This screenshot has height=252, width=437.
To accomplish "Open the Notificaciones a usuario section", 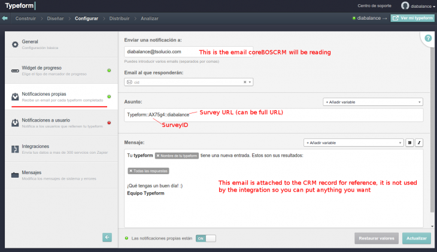I will coord(61,123).
